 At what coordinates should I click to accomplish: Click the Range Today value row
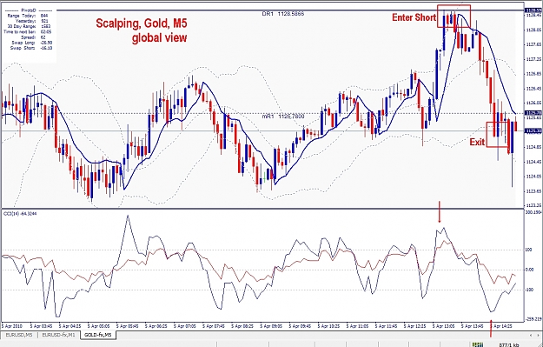(29, 16)
